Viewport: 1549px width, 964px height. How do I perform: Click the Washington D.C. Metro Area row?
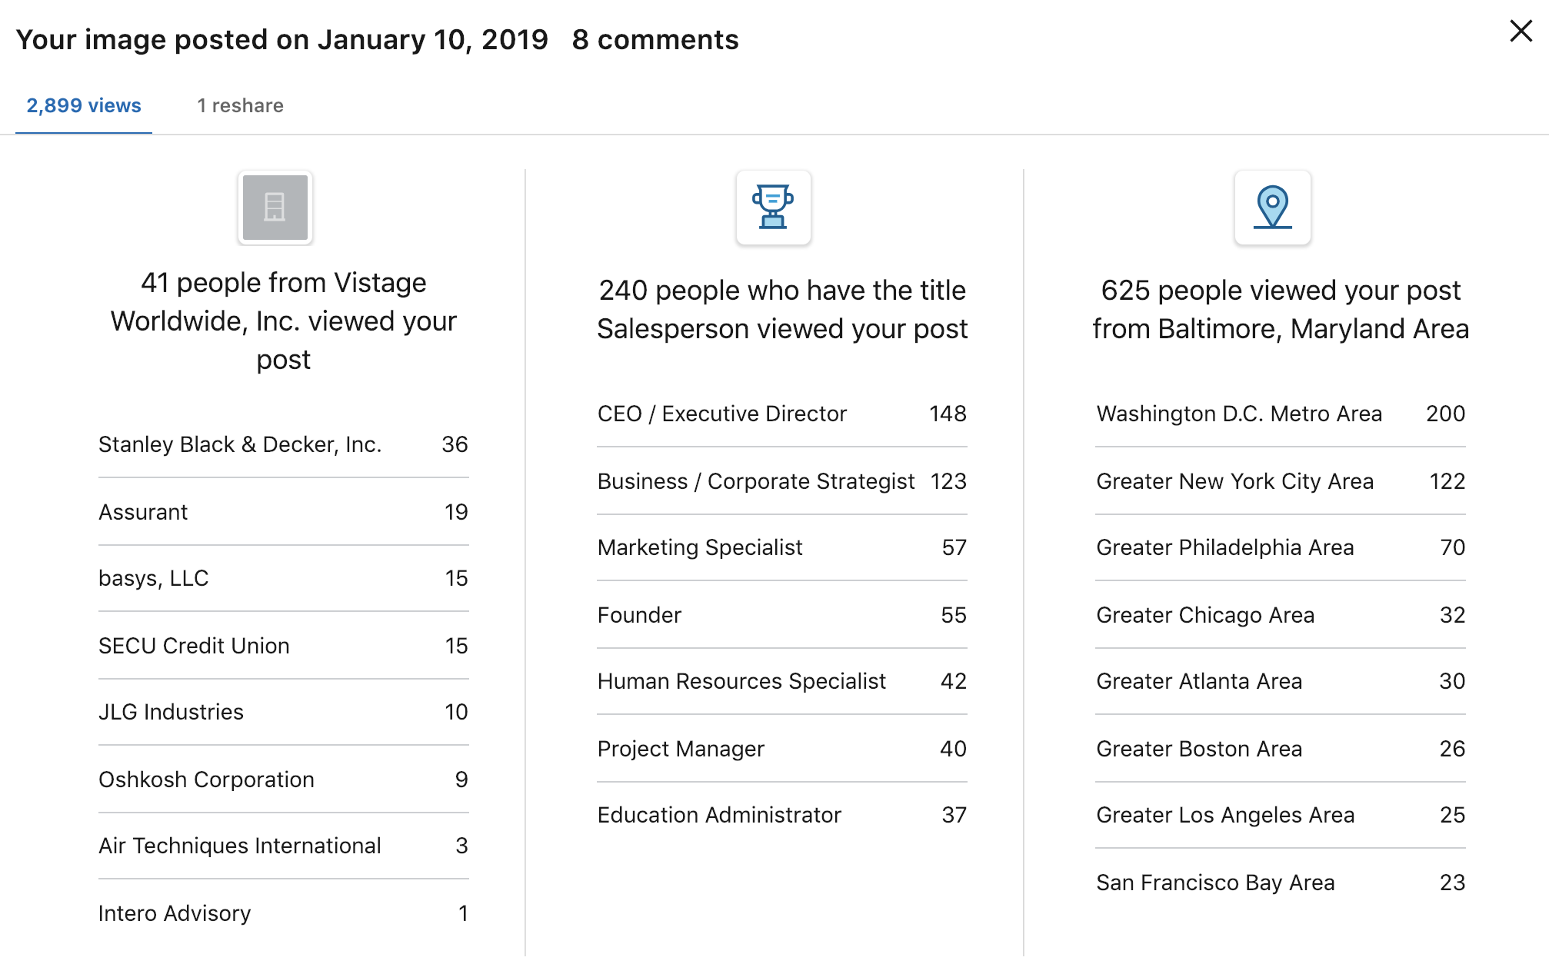click(1280, 414)
